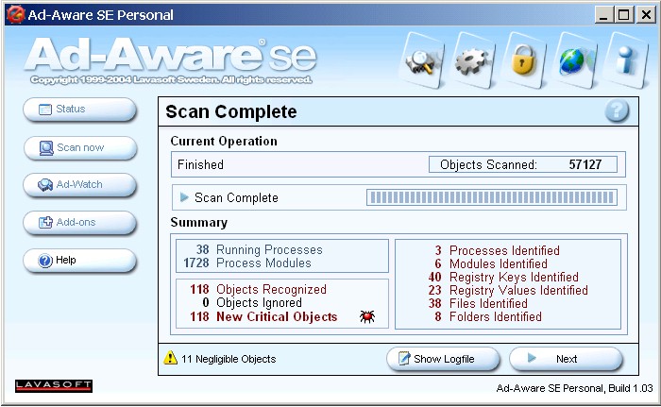Click '8 Folders Identified' line
661x407 pixels.
point(488,316)
